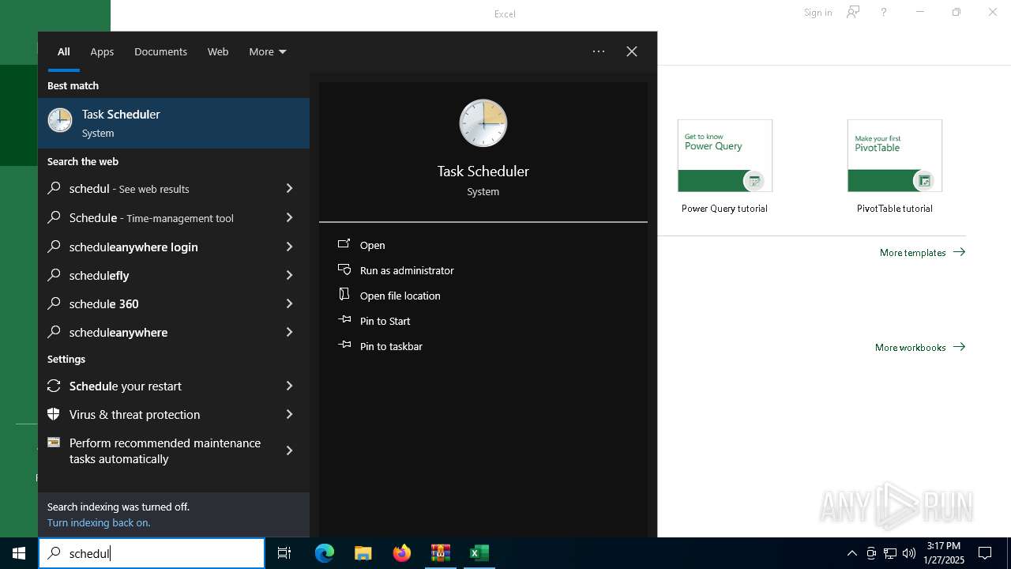Click the Windows Start button
This screenshot has width=1011, height=569.
[19, 553]
